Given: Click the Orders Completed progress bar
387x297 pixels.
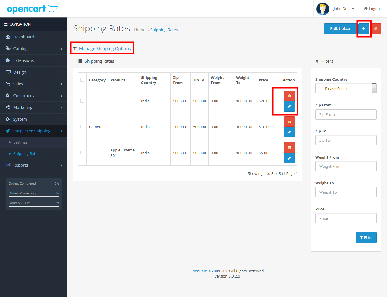Looking at the screenshot, I should point(34,187).
